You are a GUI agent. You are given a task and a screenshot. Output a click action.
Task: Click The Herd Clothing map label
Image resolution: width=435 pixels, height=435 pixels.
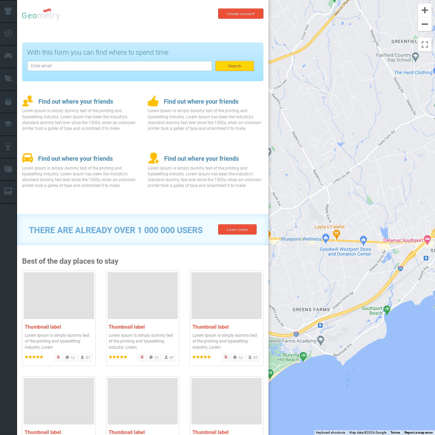413,72
